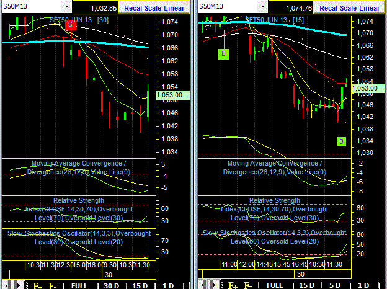Click F+ zoom-in icon in left chart

(x=37, y=285)
